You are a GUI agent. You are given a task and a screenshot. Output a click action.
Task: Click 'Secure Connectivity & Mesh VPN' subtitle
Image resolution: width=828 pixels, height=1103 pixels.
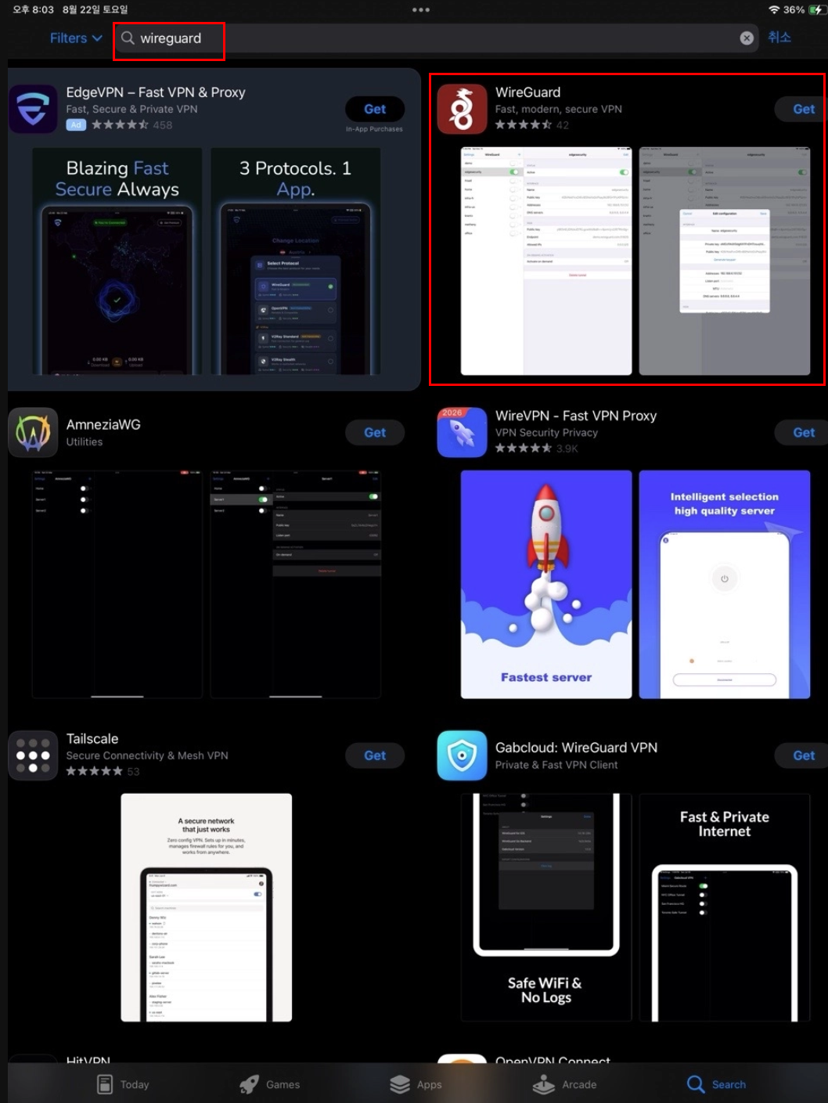[x=147, y=755]
